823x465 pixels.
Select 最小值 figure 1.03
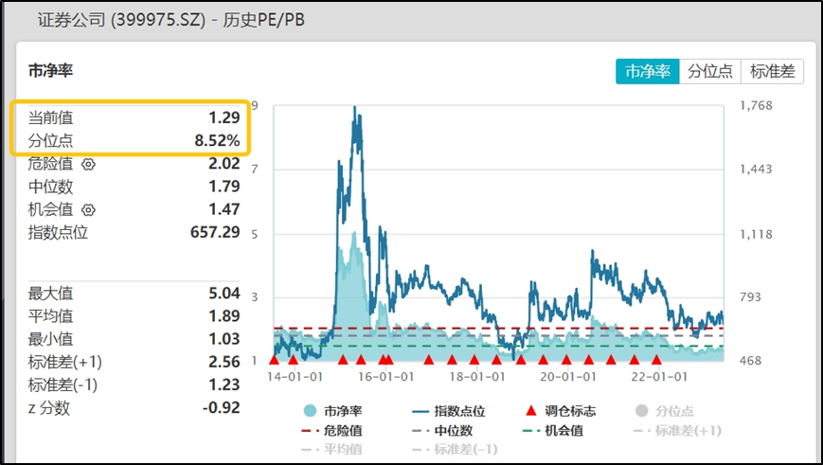click(x=224, y=339)
